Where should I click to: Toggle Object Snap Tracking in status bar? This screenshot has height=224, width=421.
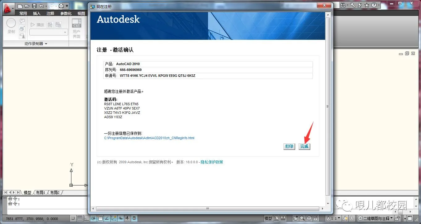[107, 218]
